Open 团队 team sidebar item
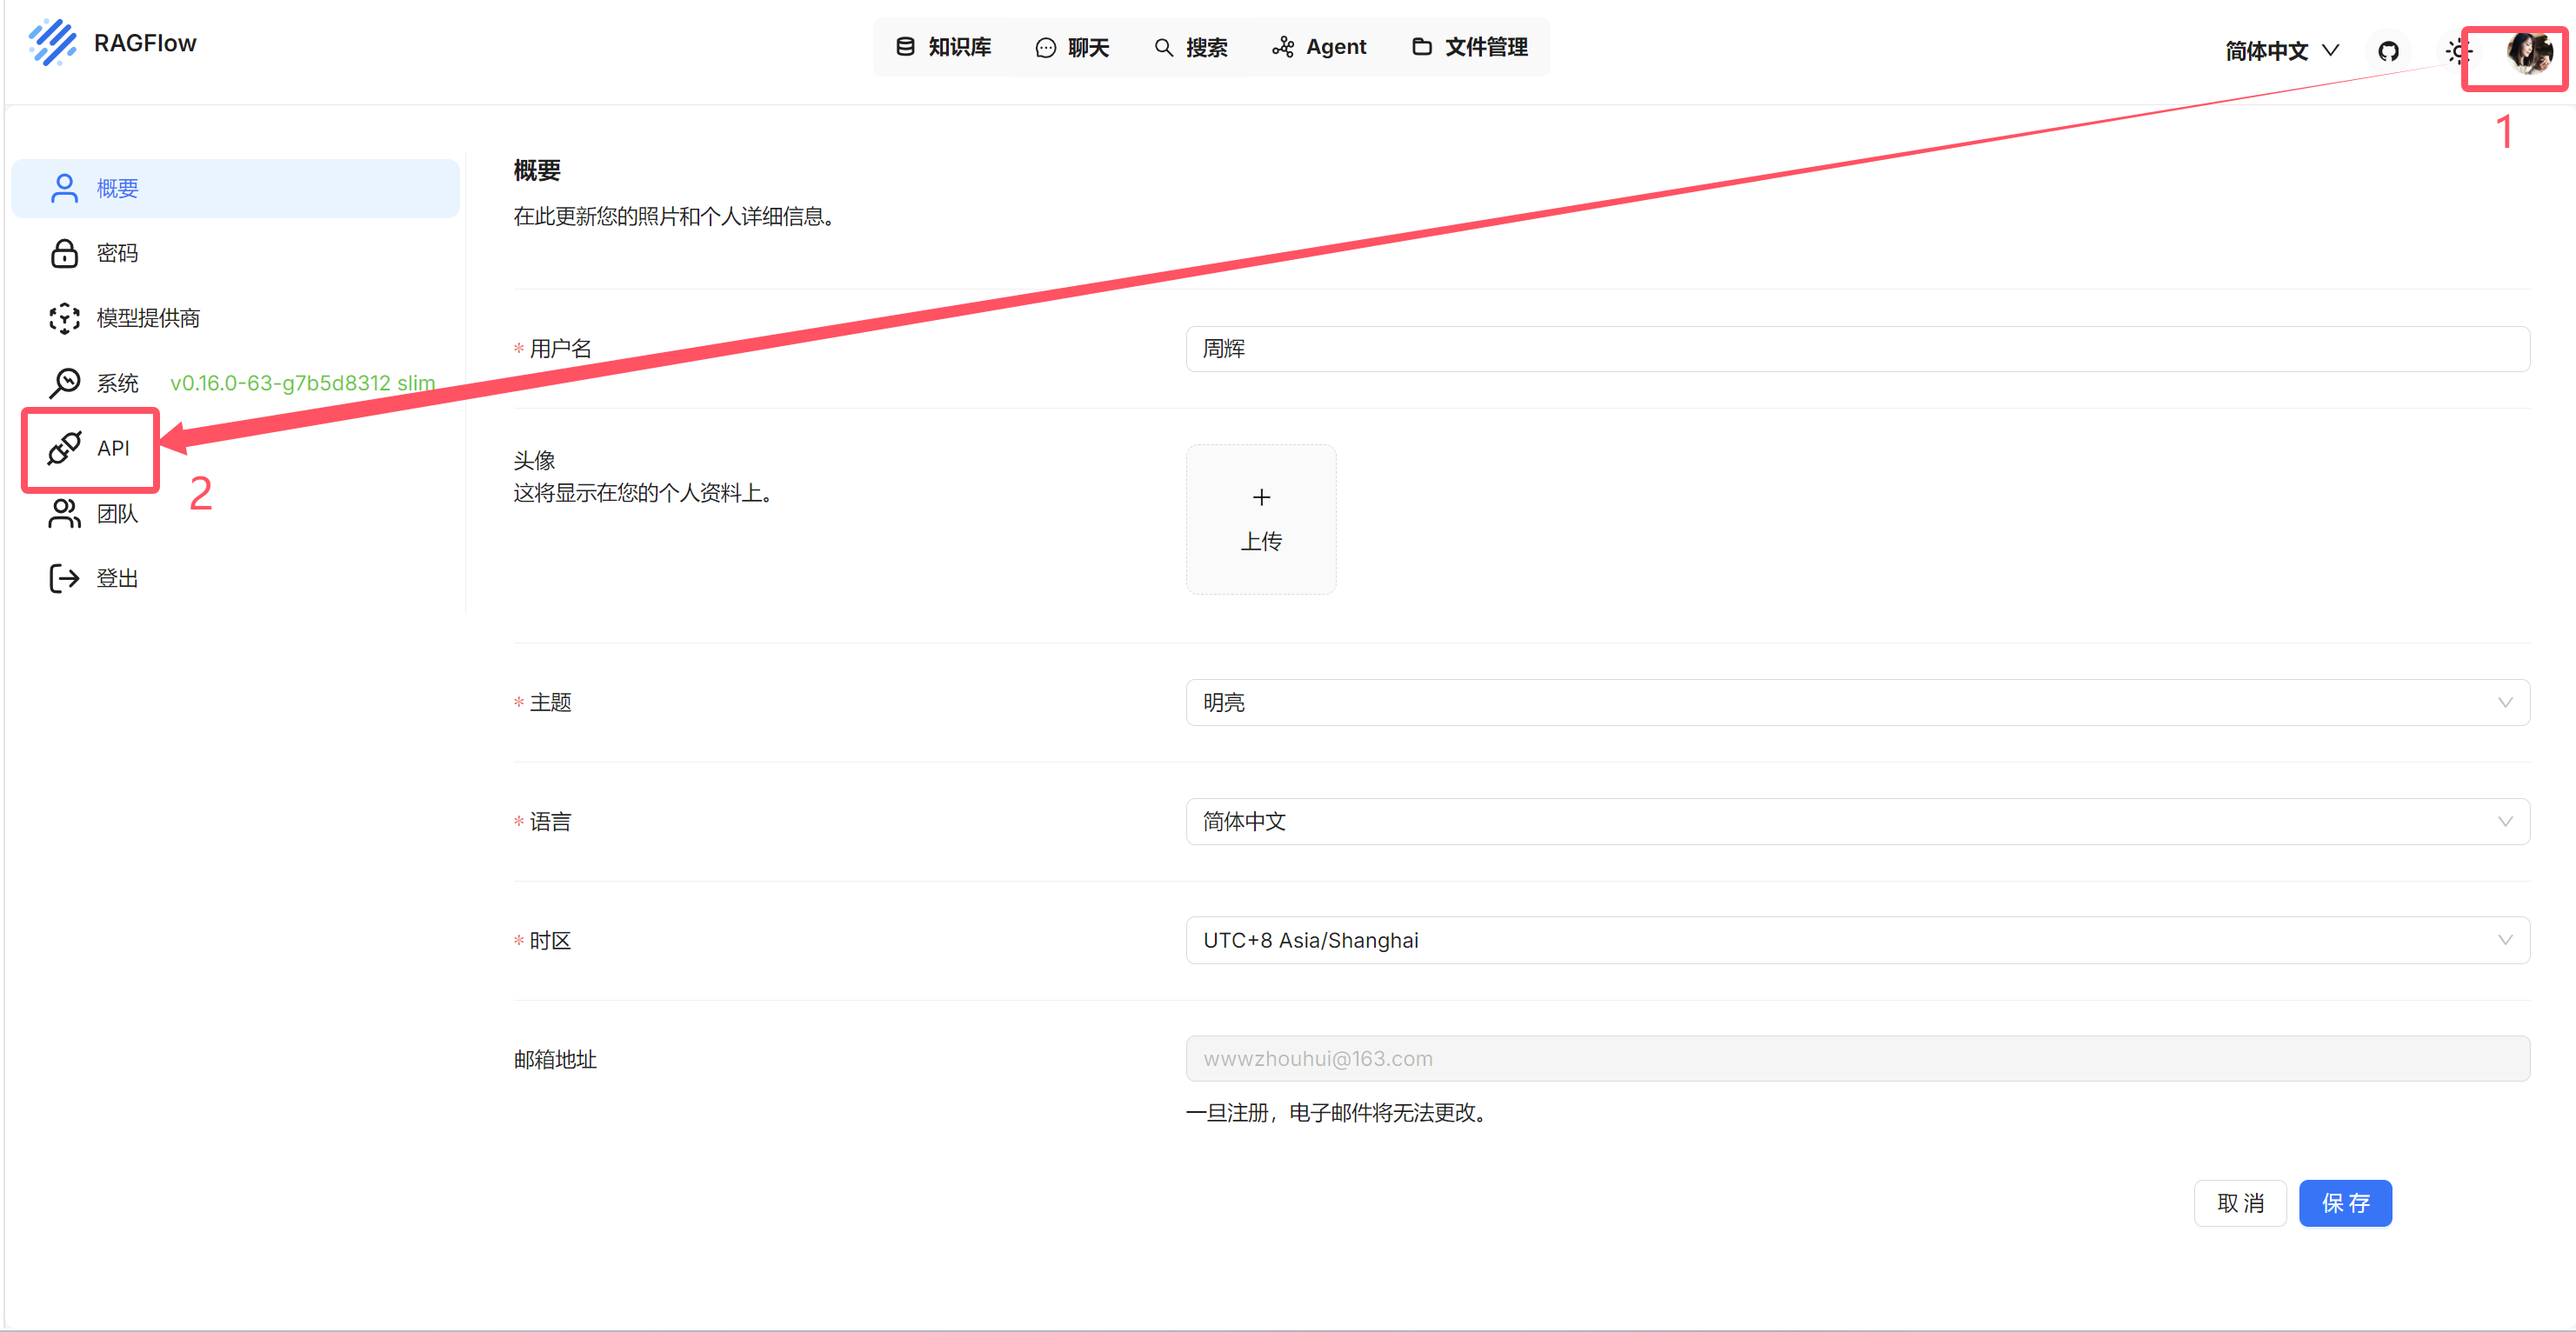The width and height of the screenshot is (2576, 1332). tap(116, 514)
